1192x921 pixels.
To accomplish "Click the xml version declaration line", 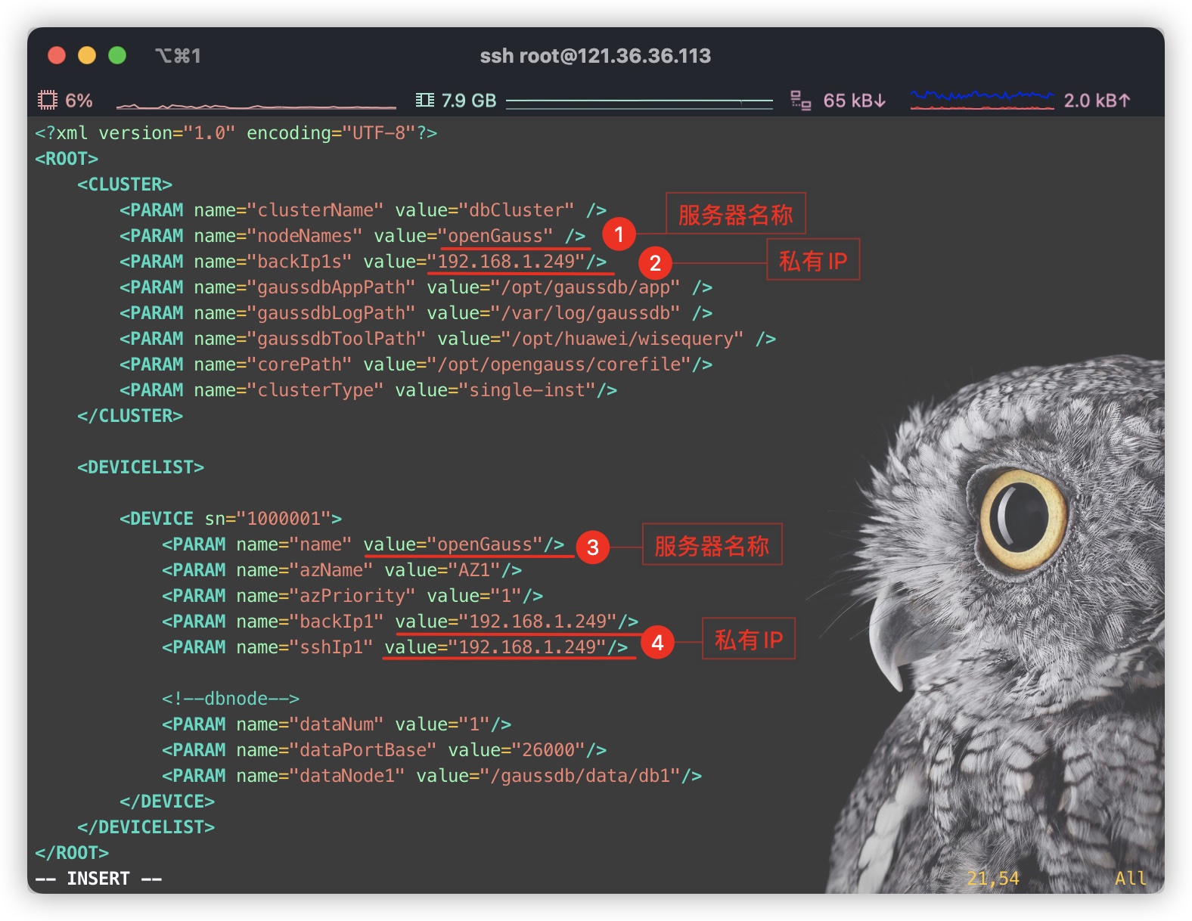I will pyautogui.click(x=236, y=133).
